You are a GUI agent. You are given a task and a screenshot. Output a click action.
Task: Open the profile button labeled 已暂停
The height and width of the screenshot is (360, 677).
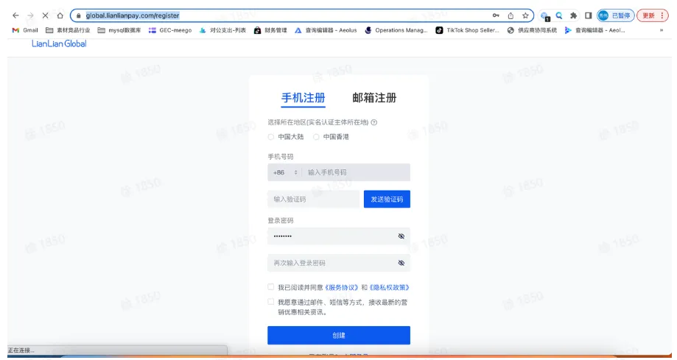[616, 15]
